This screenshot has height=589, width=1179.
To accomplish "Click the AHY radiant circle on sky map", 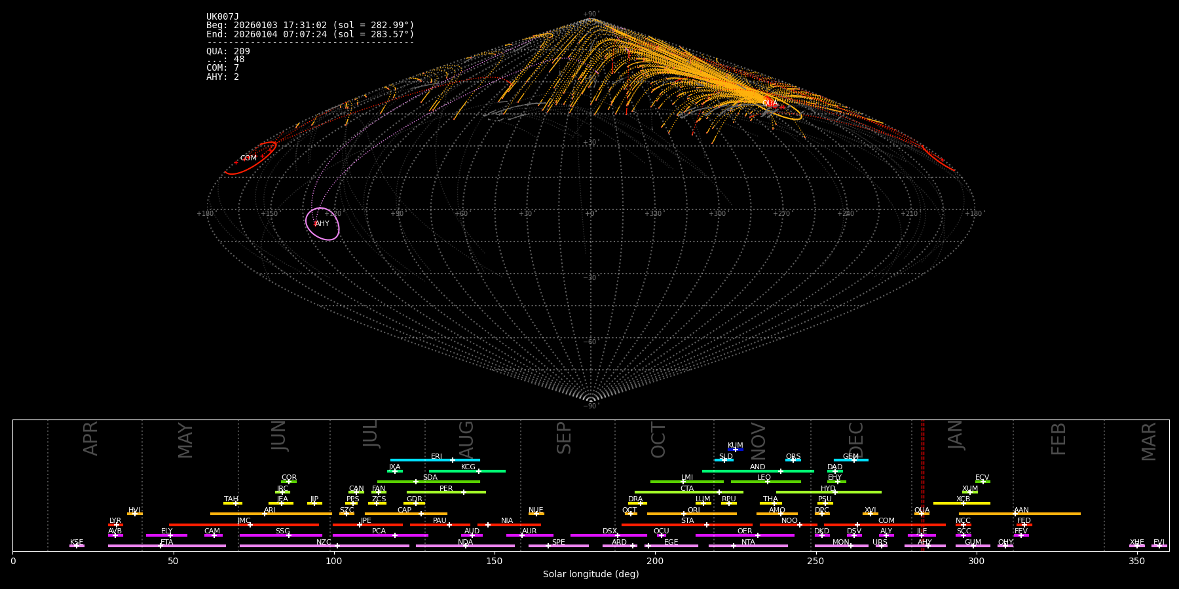I will (322, 224).
